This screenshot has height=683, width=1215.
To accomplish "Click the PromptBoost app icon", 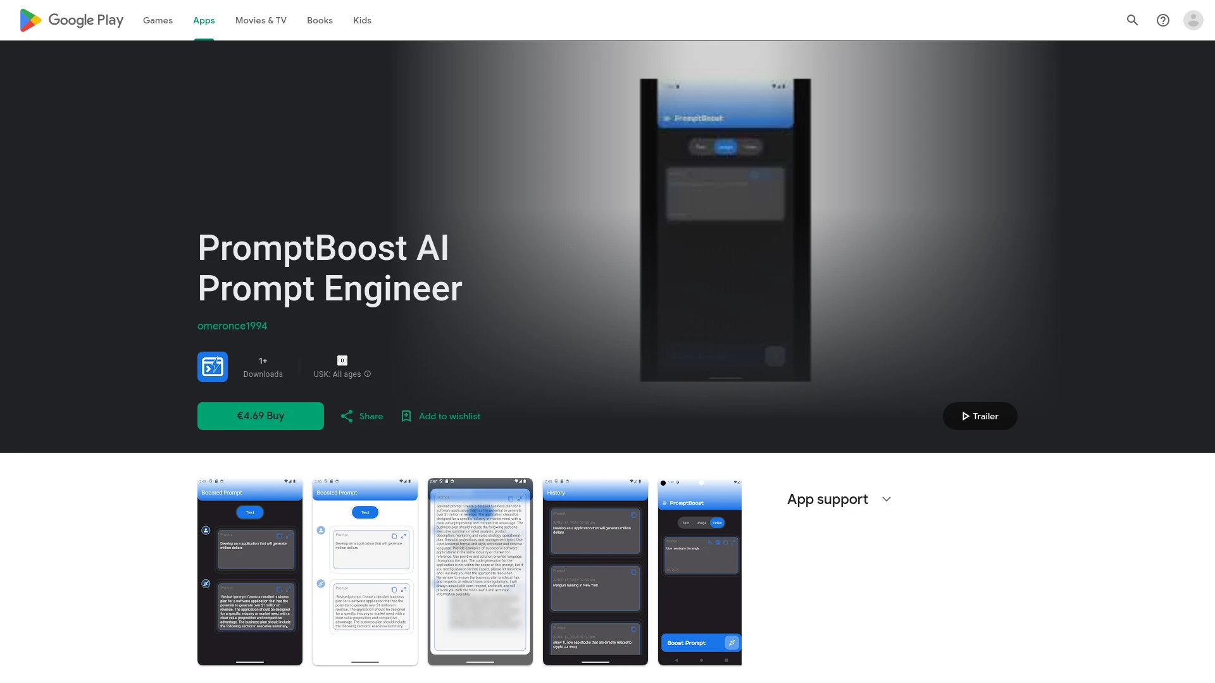I will (x=212, y=367).
